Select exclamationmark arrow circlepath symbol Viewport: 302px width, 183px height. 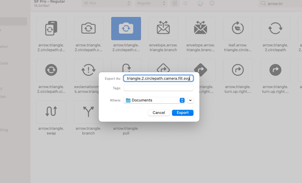89,70
